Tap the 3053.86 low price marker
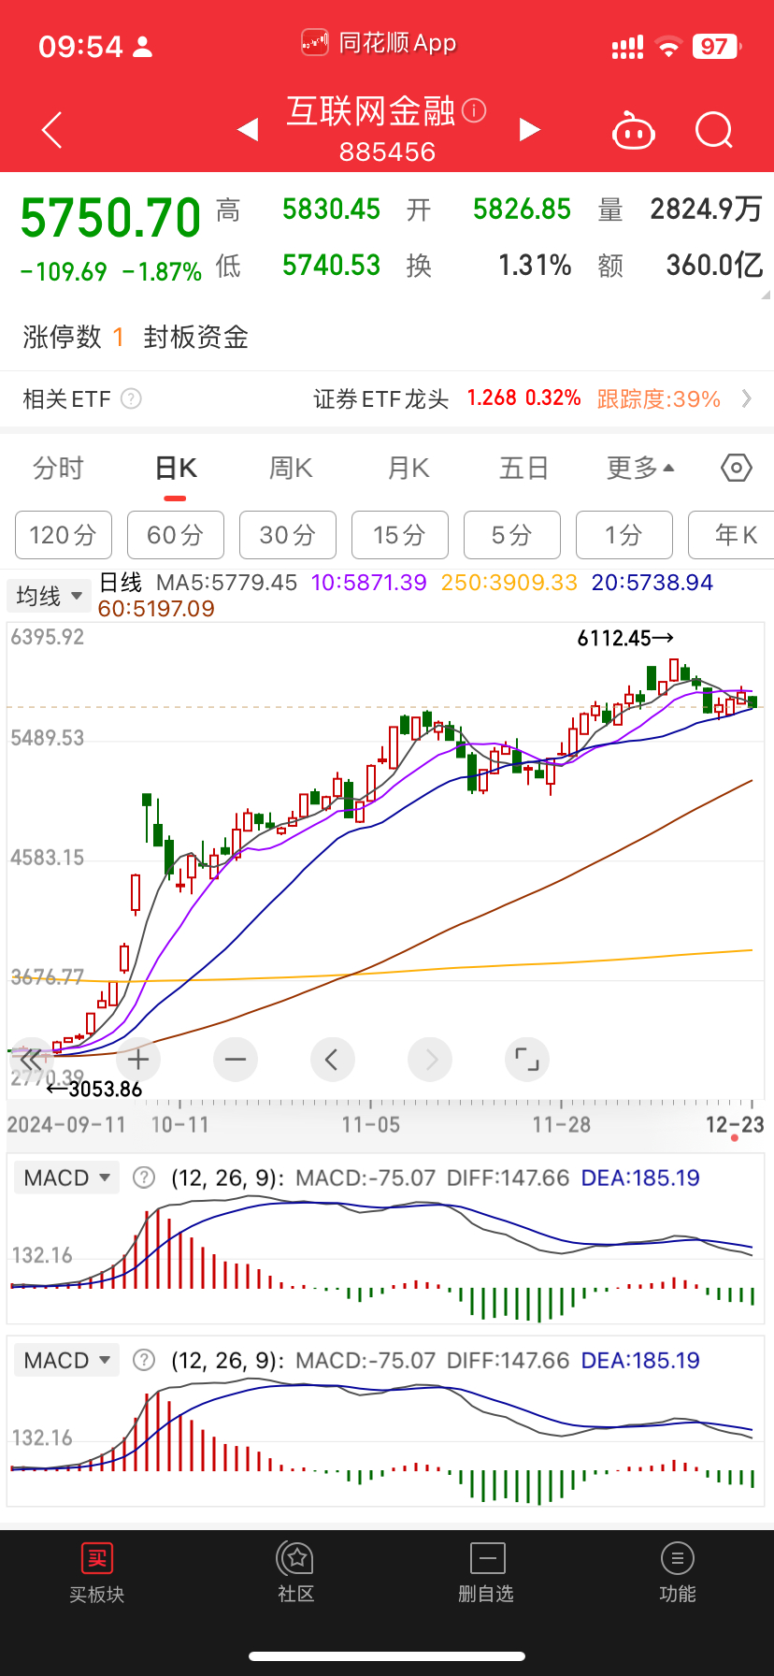The image size is (774, 1676). [94, 1089]
